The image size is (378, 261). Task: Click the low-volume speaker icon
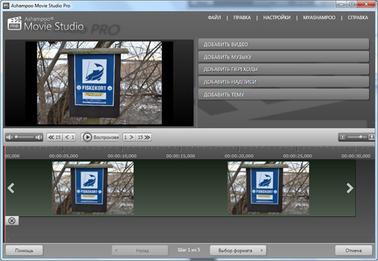click(x=9, y=136)
